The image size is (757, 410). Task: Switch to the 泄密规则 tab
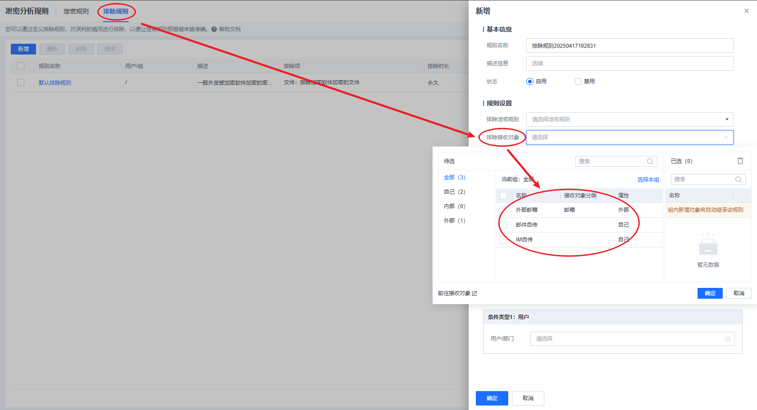click(76, 11)
